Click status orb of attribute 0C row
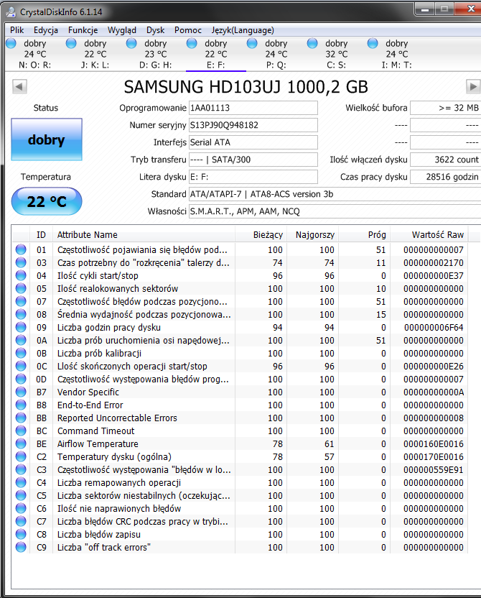The width and height of the screenshot is (481, 598). click(21, 366)
